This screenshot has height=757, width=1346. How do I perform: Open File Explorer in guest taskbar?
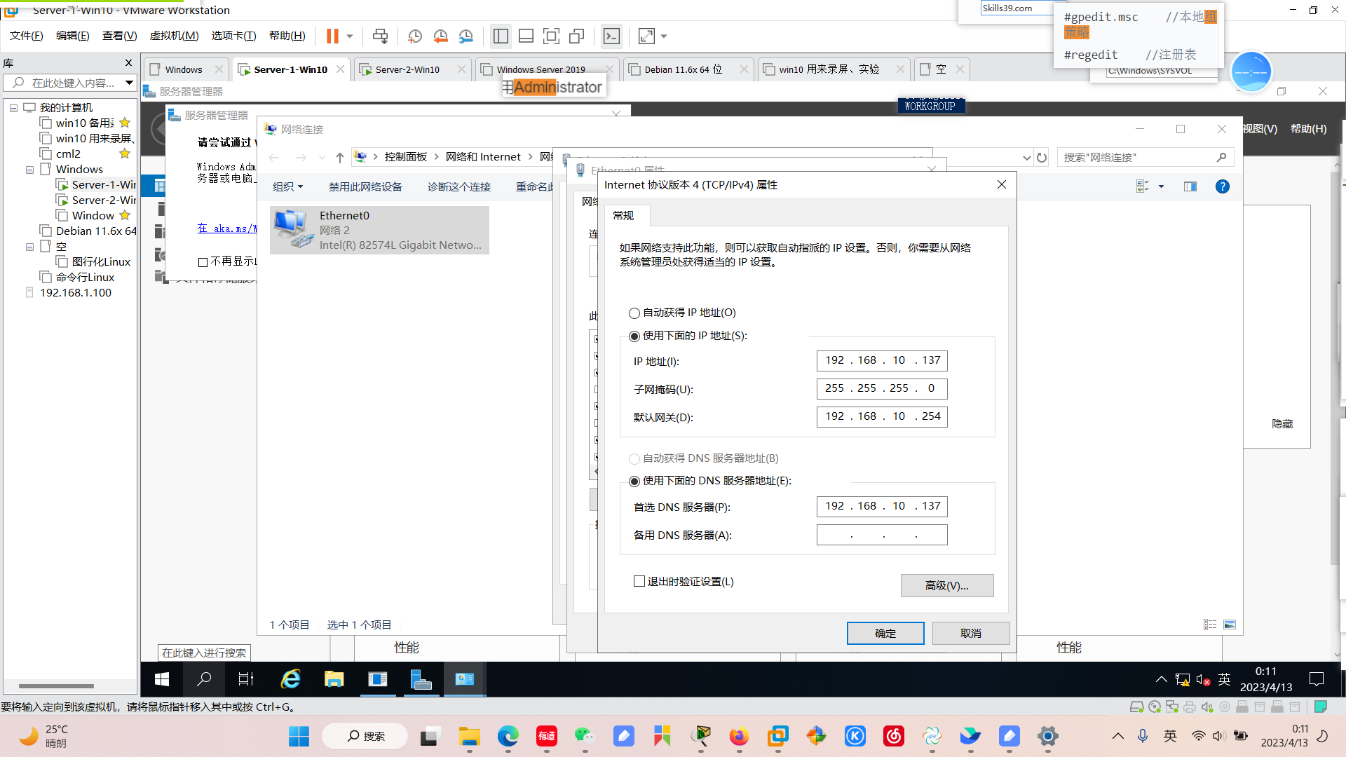[x=334, y=678]
